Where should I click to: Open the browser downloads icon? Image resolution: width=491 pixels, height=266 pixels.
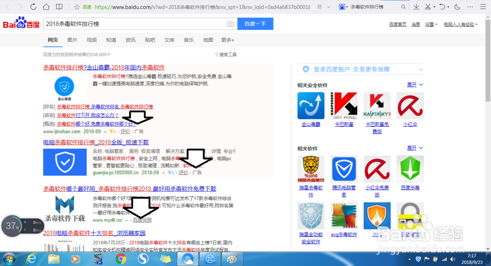[x=416, y=6]
